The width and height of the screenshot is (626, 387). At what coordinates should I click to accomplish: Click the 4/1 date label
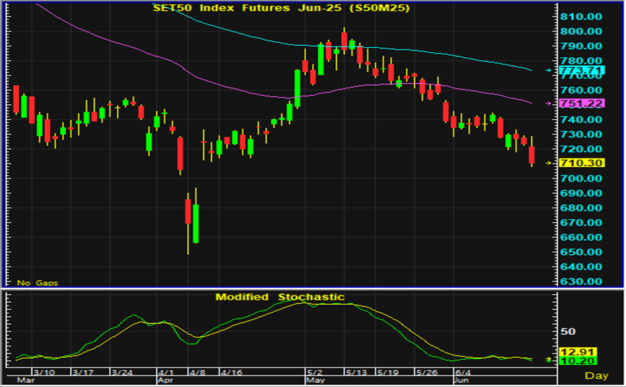(166, 373)
